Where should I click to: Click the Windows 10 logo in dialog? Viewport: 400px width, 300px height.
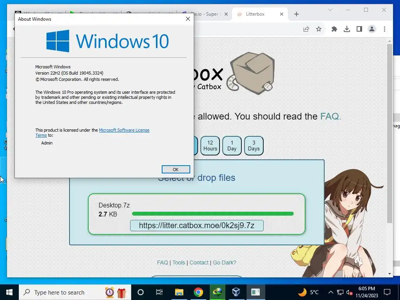point(107,41)
